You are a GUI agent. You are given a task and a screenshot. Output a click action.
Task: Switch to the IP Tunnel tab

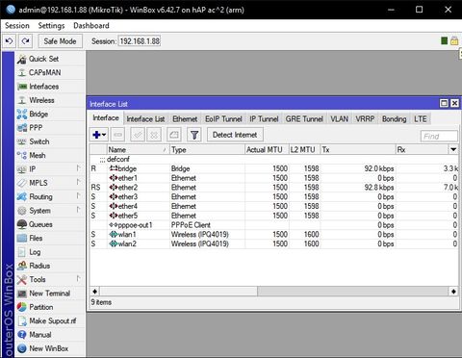(x=264, y=119)
